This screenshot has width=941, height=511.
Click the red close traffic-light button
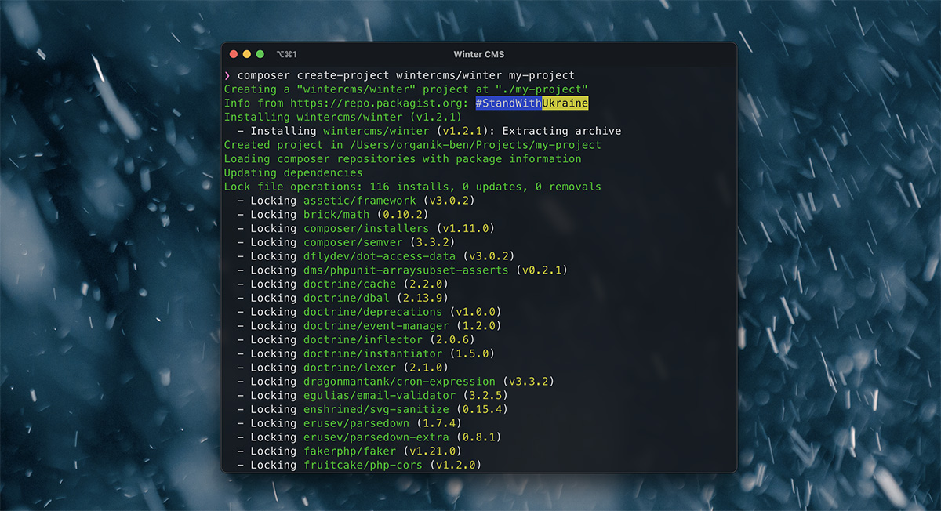tap(233, 53)
